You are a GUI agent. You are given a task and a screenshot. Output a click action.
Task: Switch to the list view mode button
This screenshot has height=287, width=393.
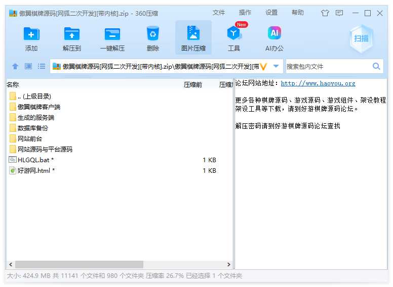coord(42,66)
